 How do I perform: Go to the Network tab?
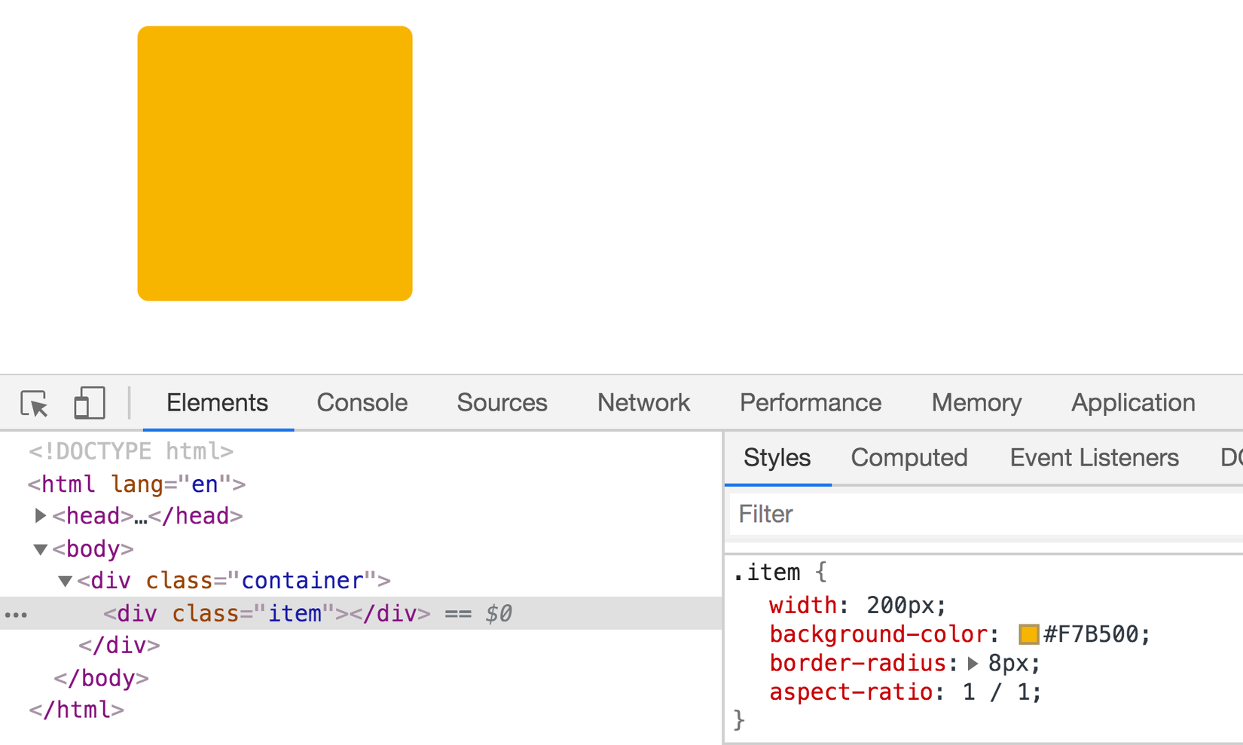coord(643,403)
